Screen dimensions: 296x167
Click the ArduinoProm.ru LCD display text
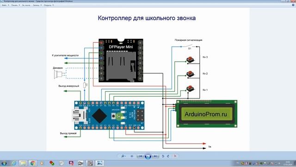tap(206, 114)
